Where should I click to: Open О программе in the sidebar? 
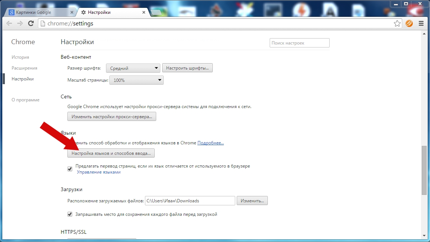25,100
